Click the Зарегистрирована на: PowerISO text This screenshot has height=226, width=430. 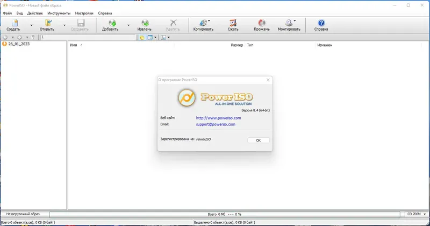point(185,139)
